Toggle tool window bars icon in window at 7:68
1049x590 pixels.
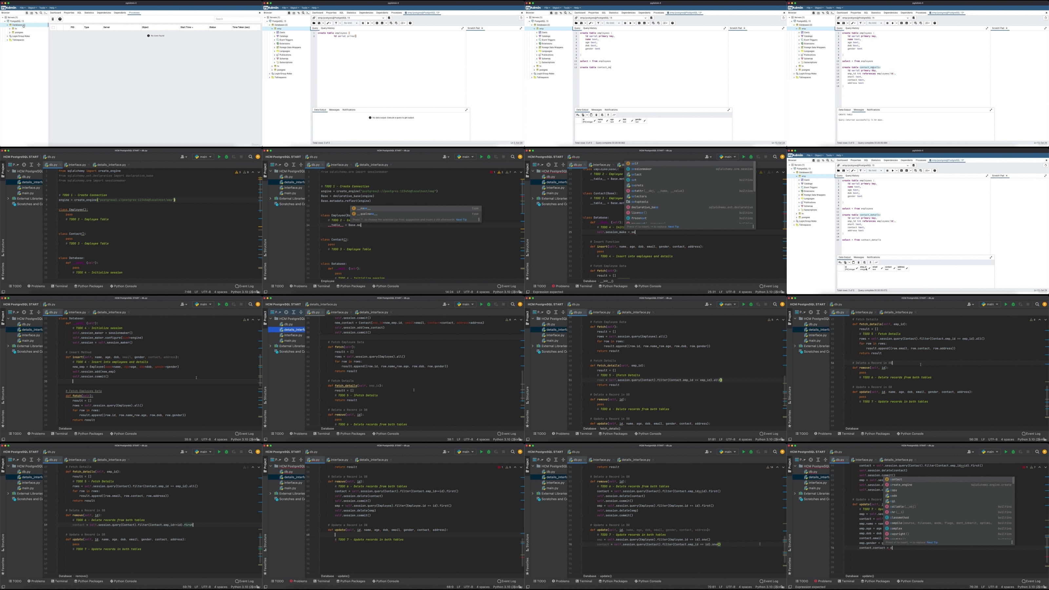pyautogui.click(x=3, y=292)
